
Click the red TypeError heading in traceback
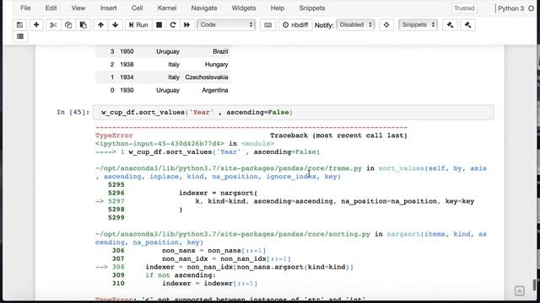[x=114, y=136]
